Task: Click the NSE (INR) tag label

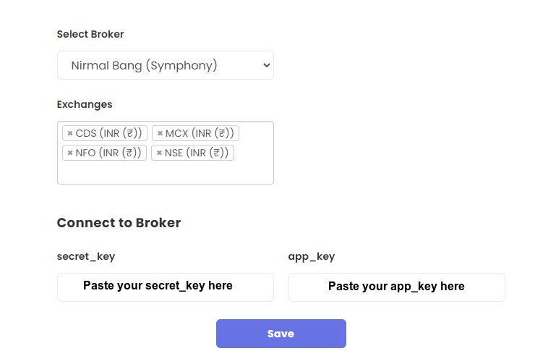Action: 197,153
